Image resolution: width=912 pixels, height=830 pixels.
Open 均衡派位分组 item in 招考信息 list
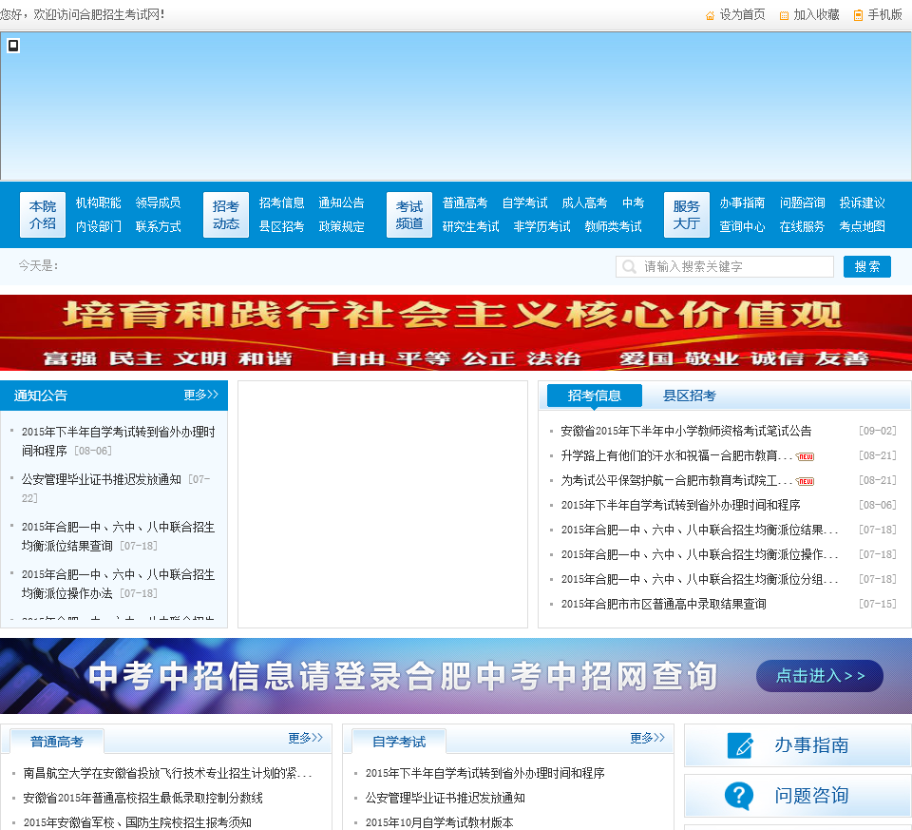point(699,580)
